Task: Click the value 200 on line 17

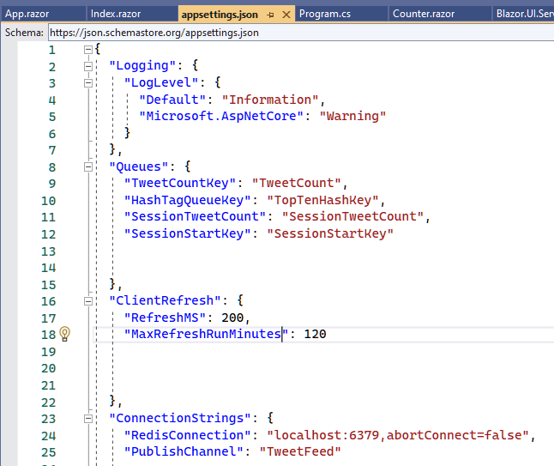Action: [x=232, y=318]
